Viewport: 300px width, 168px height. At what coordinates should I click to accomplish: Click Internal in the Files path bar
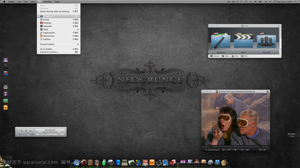(x=215, y=56)
